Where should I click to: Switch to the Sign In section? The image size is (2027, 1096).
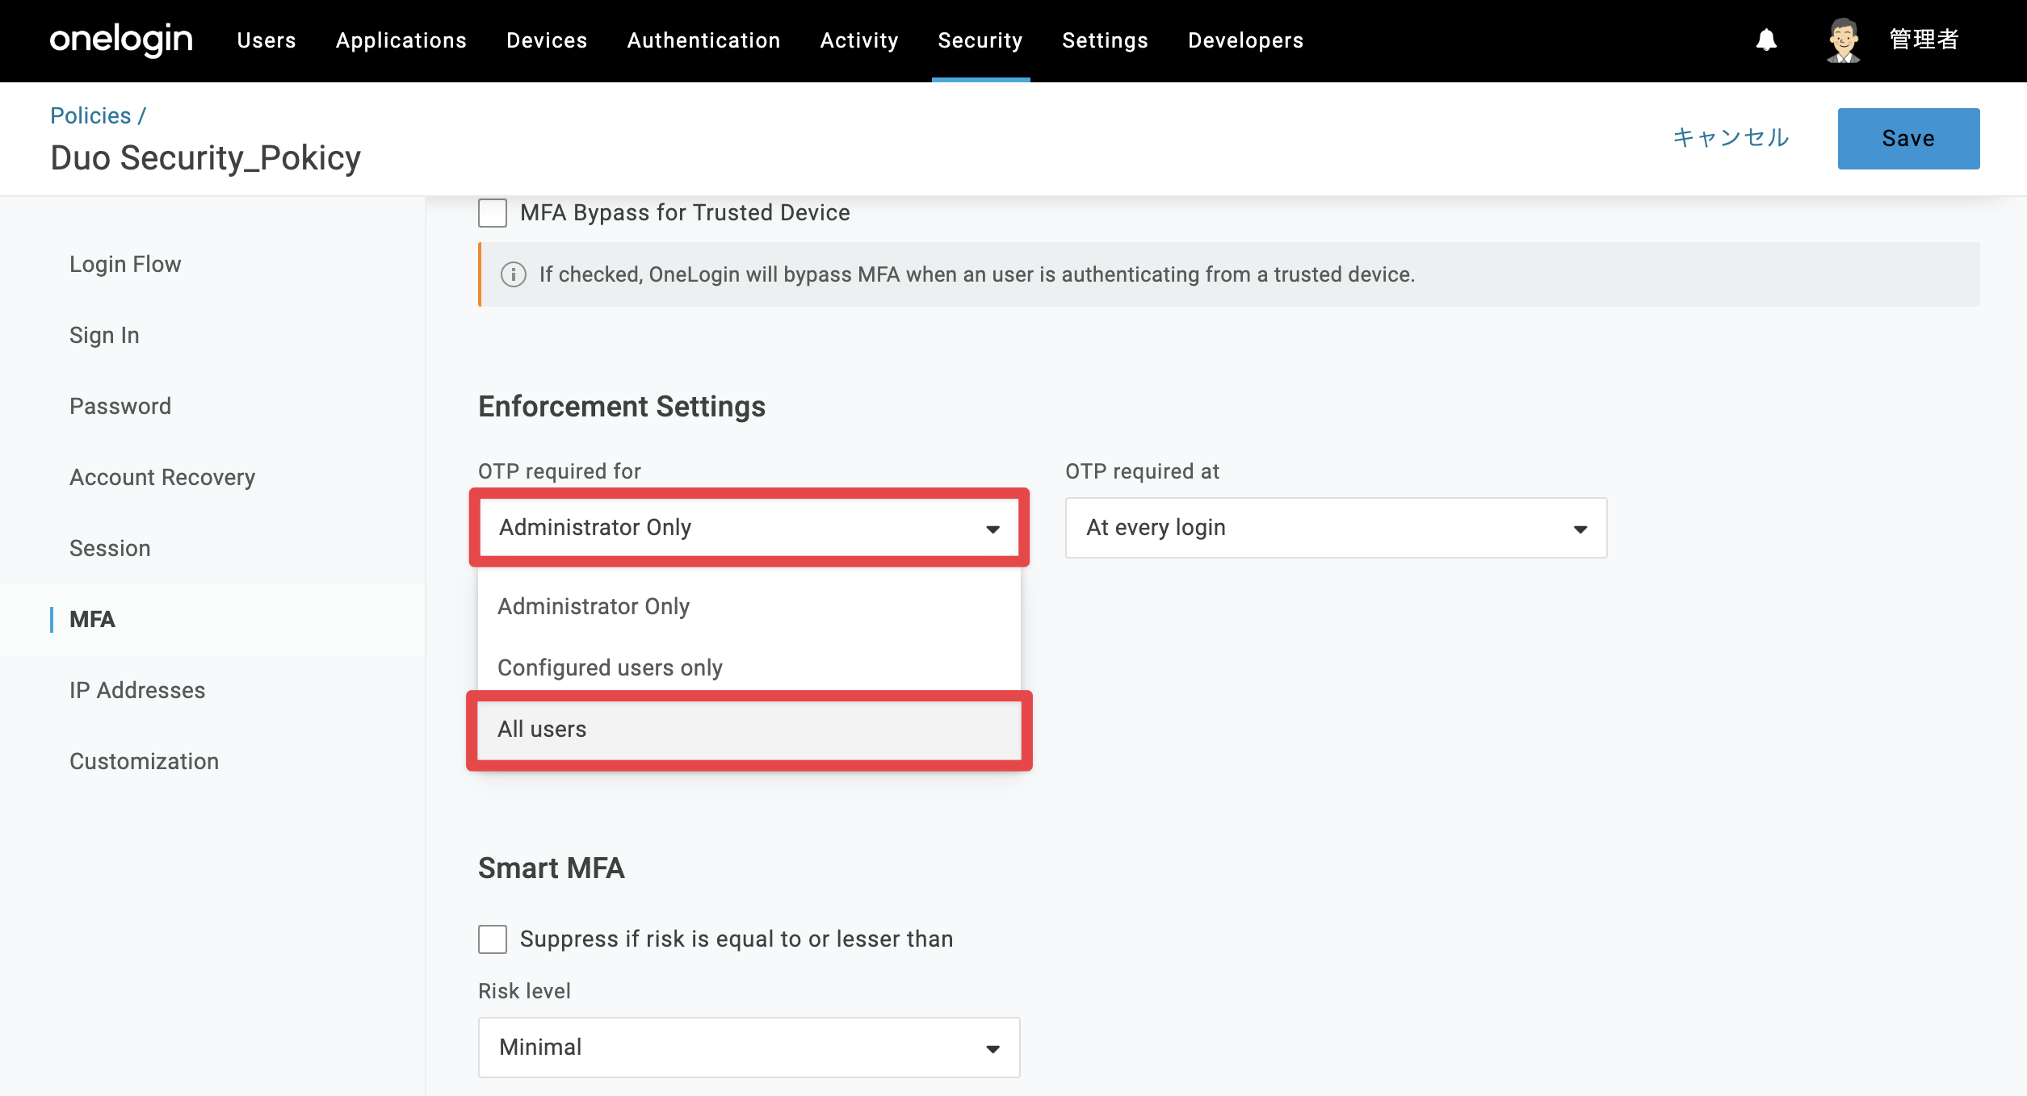104,335
